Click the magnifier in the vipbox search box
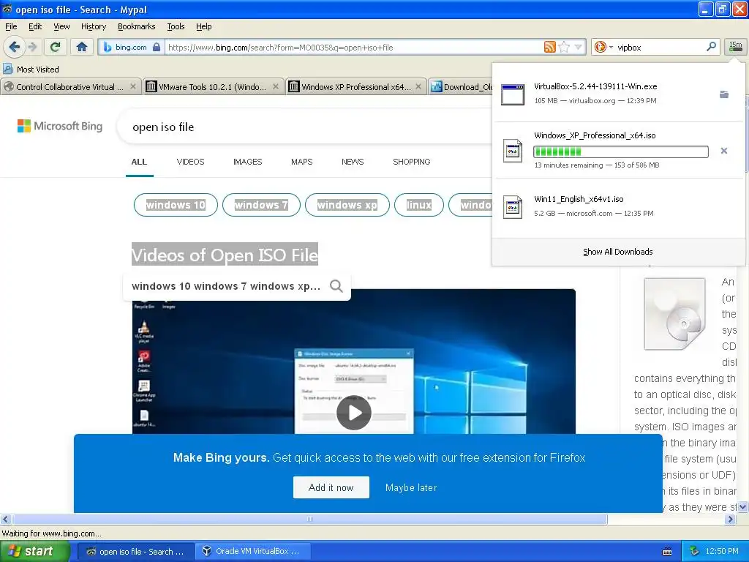 pos(711,47)
